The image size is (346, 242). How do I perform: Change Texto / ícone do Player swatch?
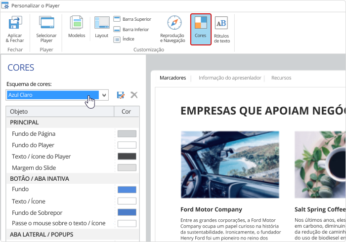pos(127,156)
